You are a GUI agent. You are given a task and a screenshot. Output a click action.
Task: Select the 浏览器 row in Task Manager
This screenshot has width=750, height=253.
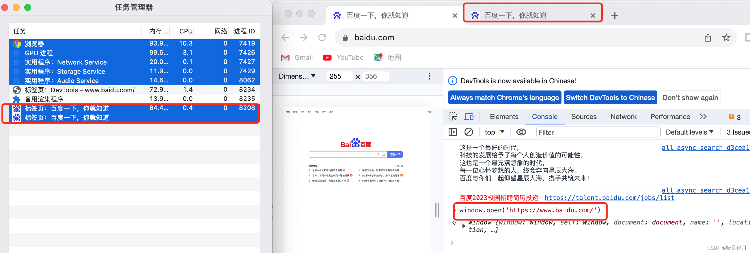pos(134,44)
